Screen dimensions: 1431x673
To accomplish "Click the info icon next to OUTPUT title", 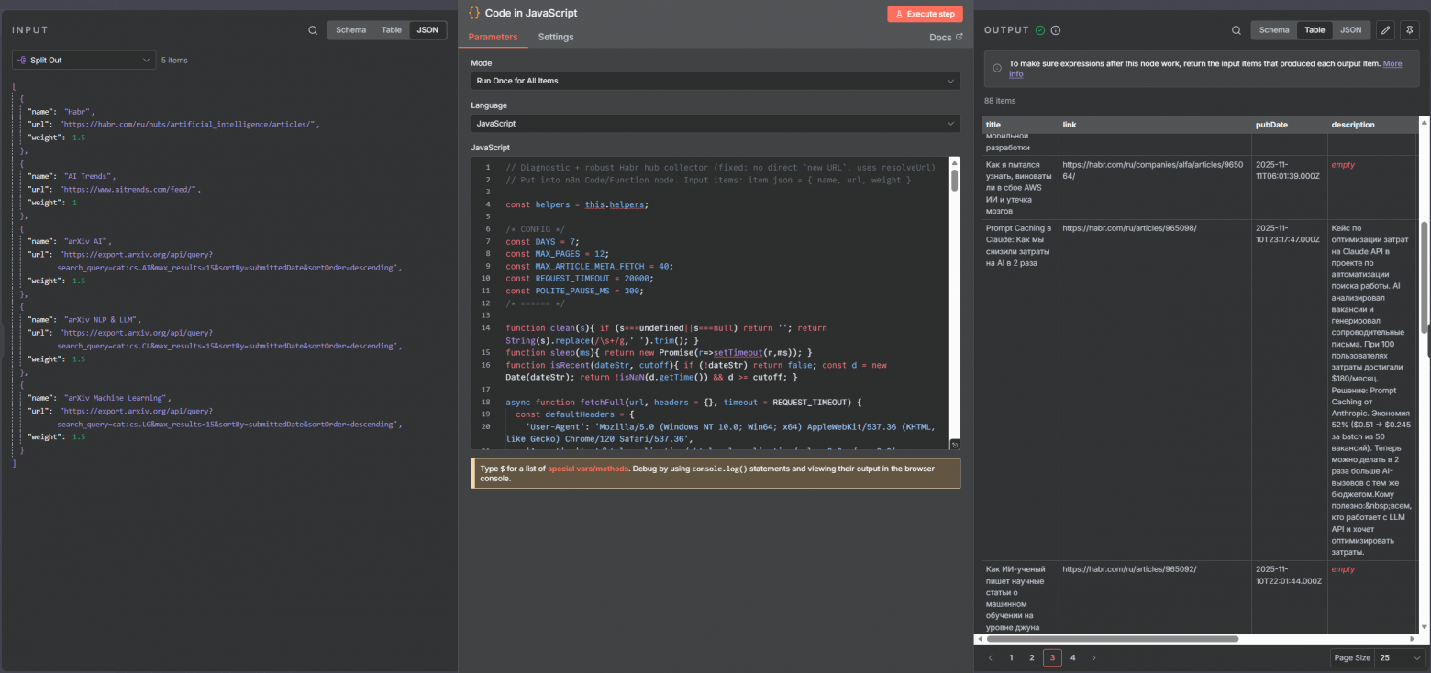I will pyautogui.click(x=1056, y=30).
